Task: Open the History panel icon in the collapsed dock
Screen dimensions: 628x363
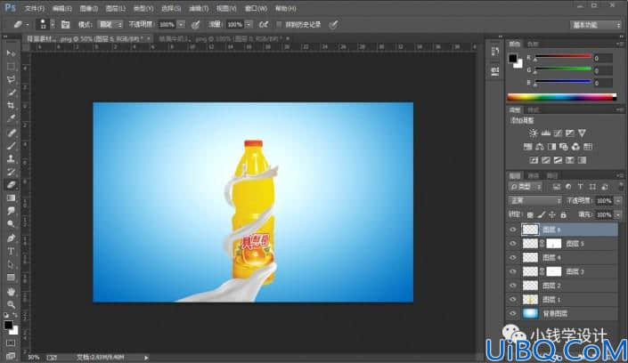Action: tap(495, 52)
